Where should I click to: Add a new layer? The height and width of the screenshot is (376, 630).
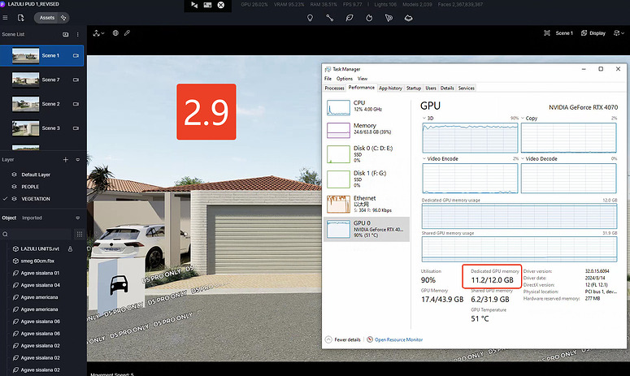point(66,160)
